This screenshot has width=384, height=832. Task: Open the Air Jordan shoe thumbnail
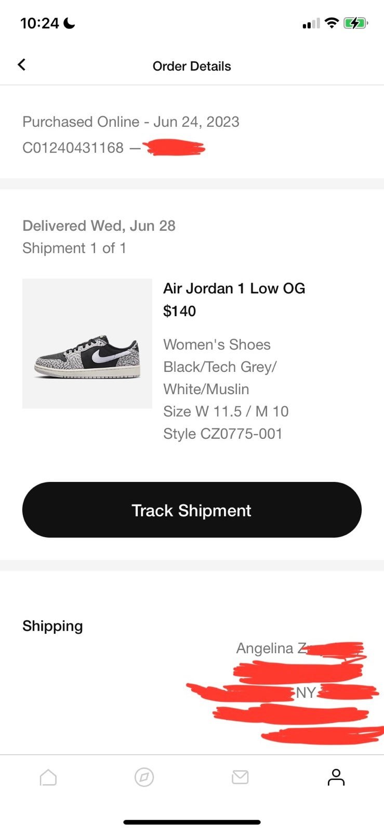(87, 344)
